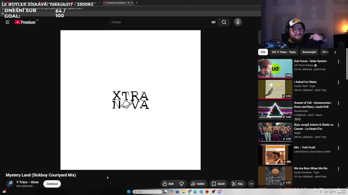Open Scared of Fail Sonosomnia thumbnail
This screenshot has width=348, height=195.
pos(275,110)
